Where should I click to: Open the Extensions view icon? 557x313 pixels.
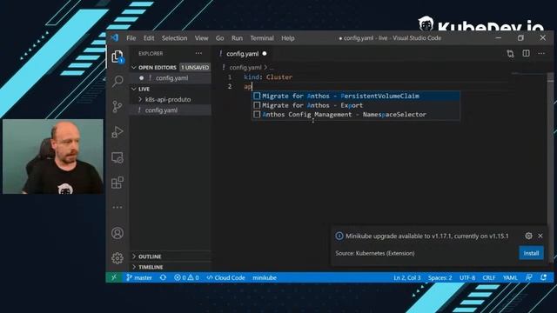tap(117, 183)
